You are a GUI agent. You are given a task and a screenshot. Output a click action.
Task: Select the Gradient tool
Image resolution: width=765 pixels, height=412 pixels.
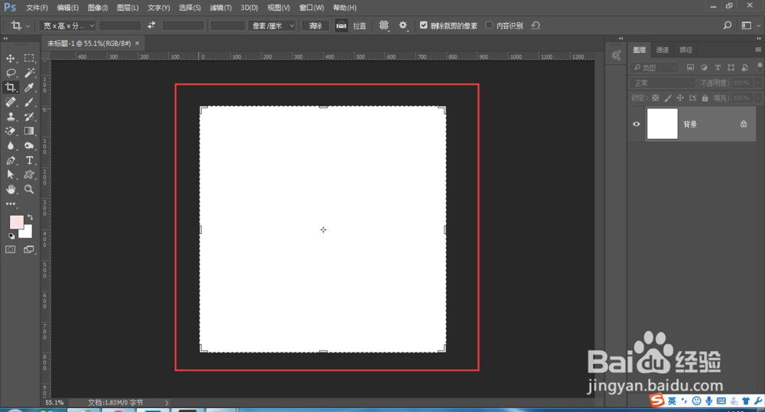tap(29, 131)
